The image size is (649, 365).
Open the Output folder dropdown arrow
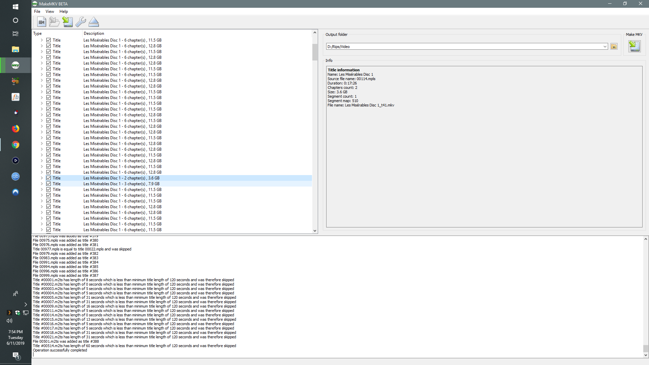[x=605, y=47]
